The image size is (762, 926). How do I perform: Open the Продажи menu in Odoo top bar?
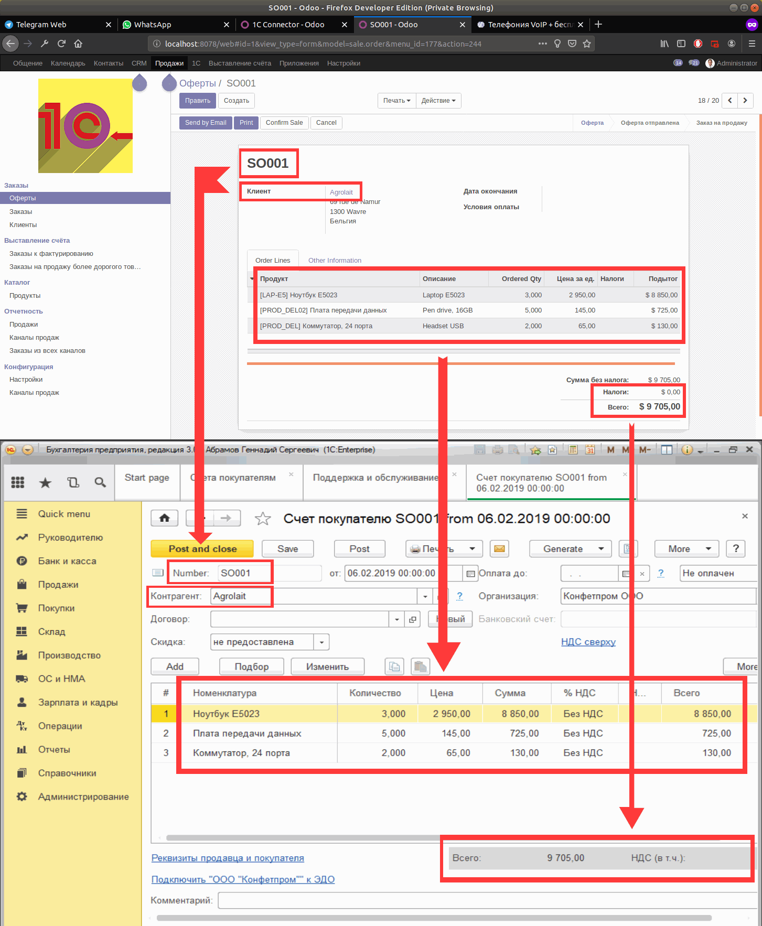coord(169,63)
